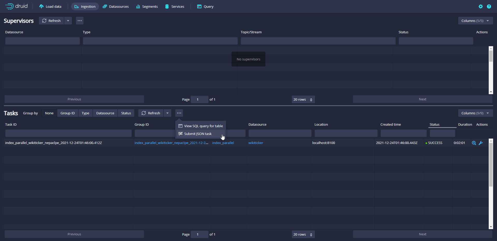The width and height of the screenshot is (497, 241).
Task: Select View SQL query for table
Action: pyautogui.click(x=201, y=126)
